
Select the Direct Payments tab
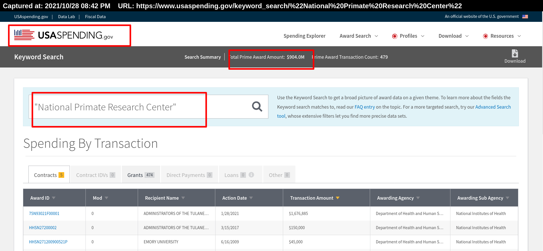pos(189,174)
